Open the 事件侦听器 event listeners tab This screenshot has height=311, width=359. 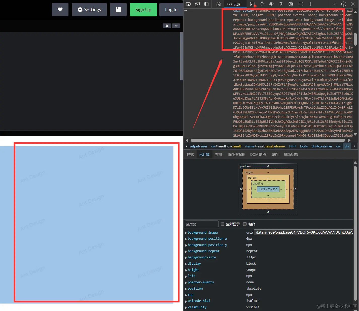pos(236,154)
